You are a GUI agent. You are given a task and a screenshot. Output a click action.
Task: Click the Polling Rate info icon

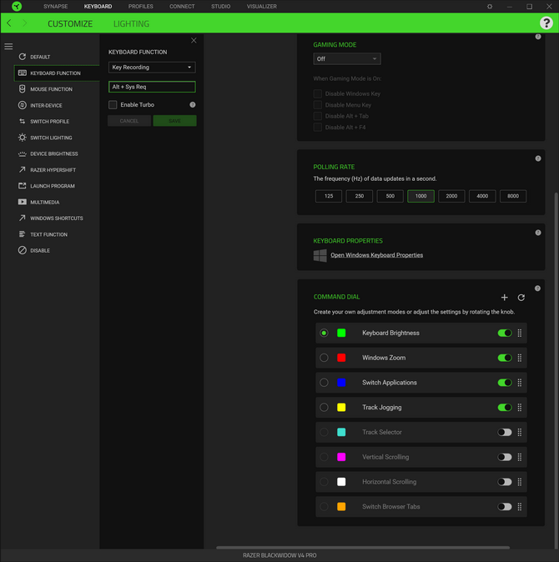(x=538, y=158)
